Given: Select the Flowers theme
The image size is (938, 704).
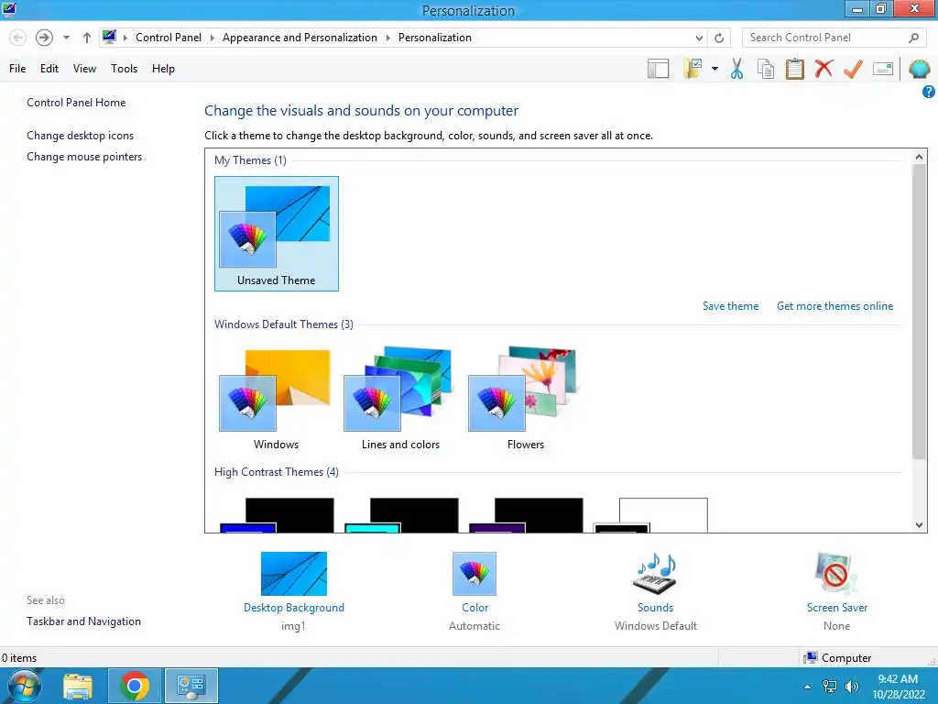Looking at the screenshot, I should pyautogui.click(x=525, y=399).
